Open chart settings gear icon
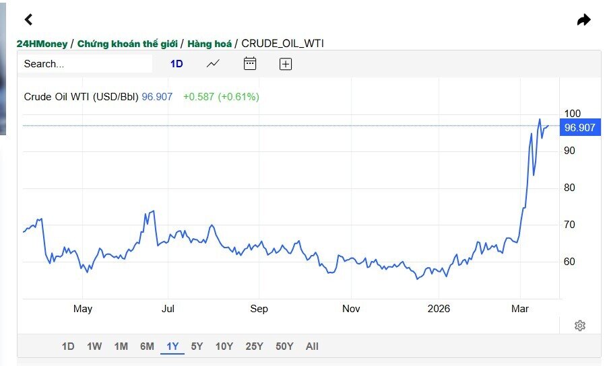 tap(579, 326)
